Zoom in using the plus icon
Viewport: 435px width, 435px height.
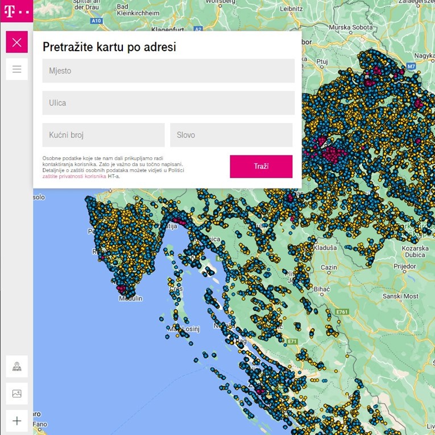point(16,421)
